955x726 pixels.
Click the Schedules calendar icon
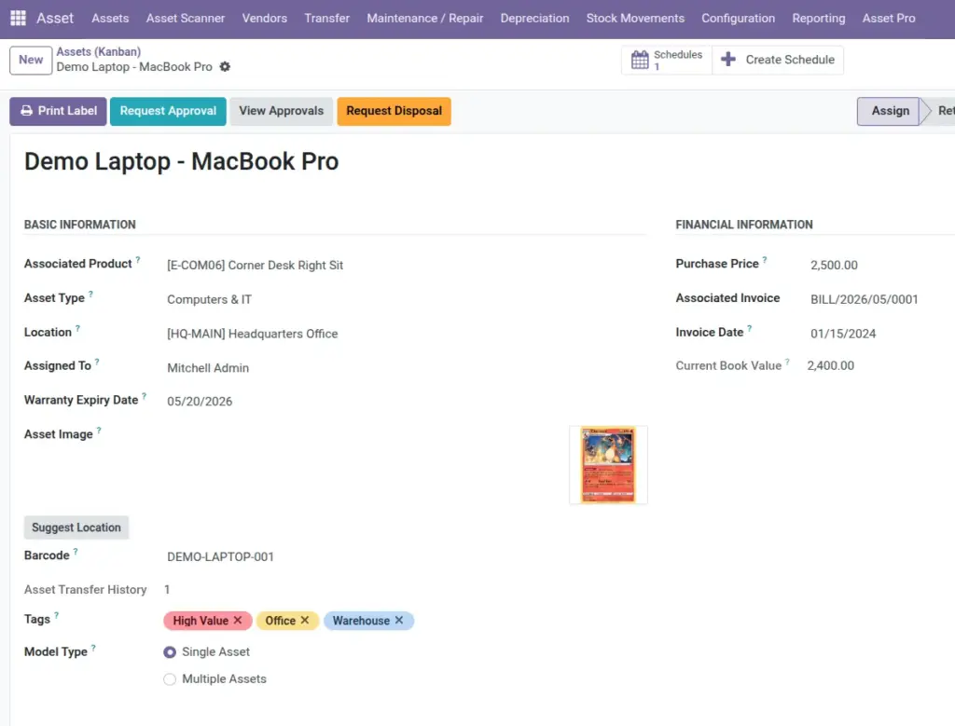[x=640, y=60]
